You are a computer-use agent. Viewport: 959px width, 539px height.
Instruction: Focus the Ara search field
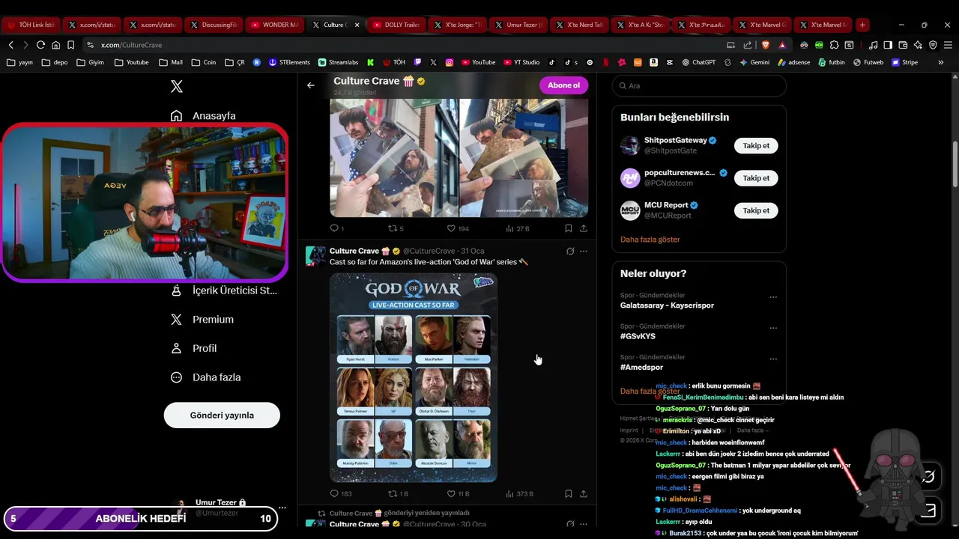pyautogui.click(x=699, y=86)
